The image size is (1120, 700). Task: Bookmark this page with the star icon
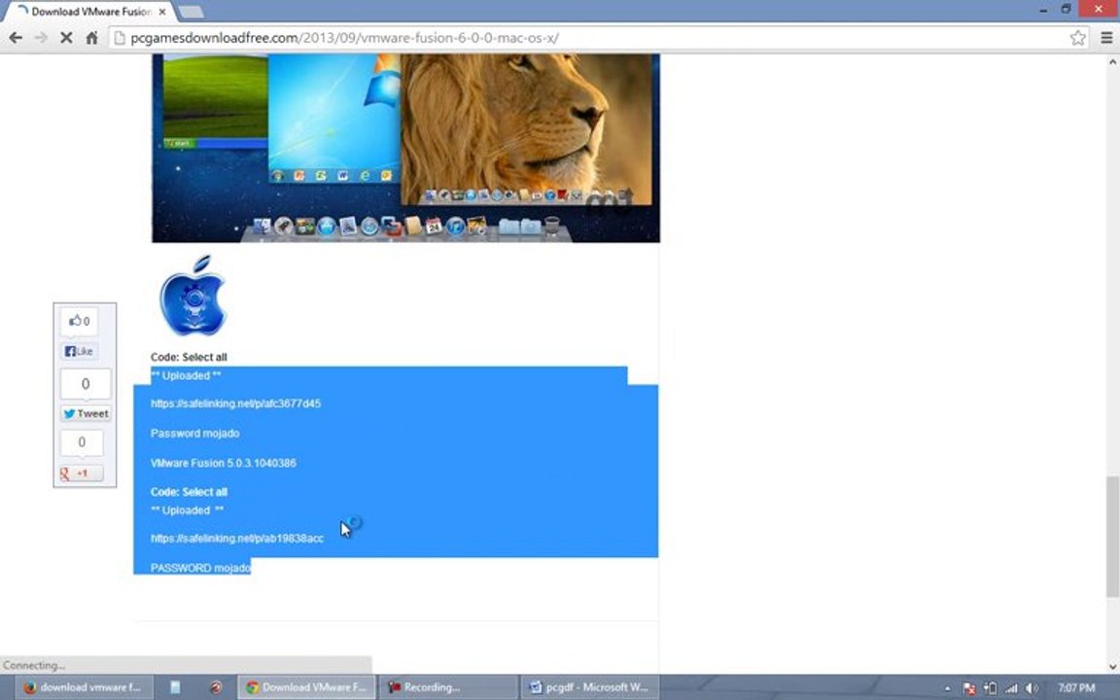(x=1077, y=38)
